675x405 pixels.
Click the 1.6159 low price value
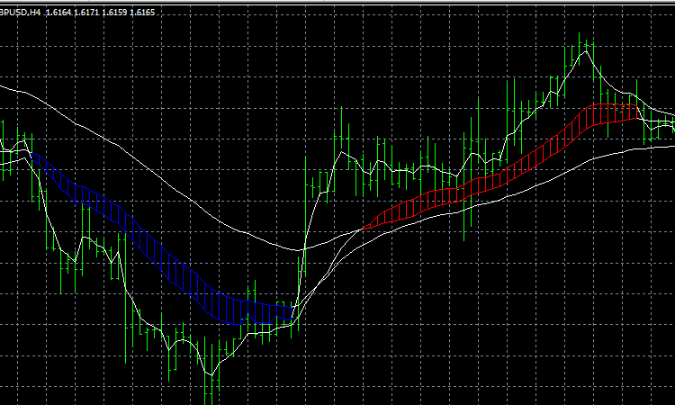pyautogui.click(x=114, y=13)
